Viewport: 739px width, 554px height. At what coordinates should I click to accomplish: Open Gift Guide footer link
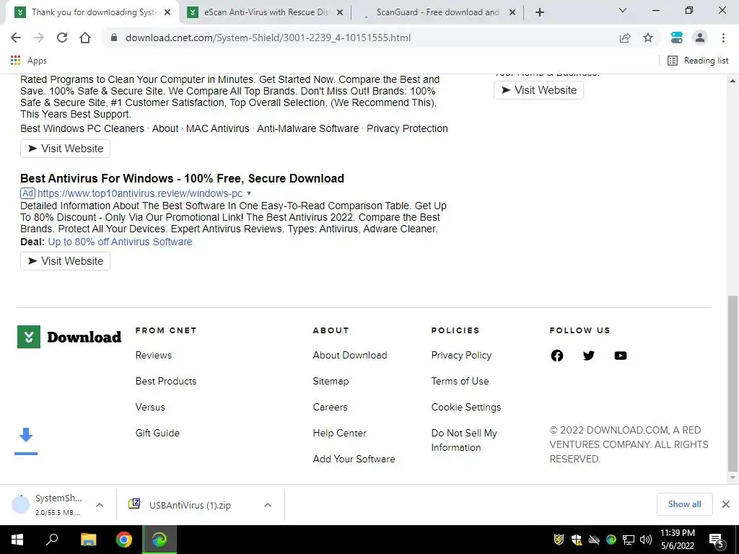tap(157, 433)
